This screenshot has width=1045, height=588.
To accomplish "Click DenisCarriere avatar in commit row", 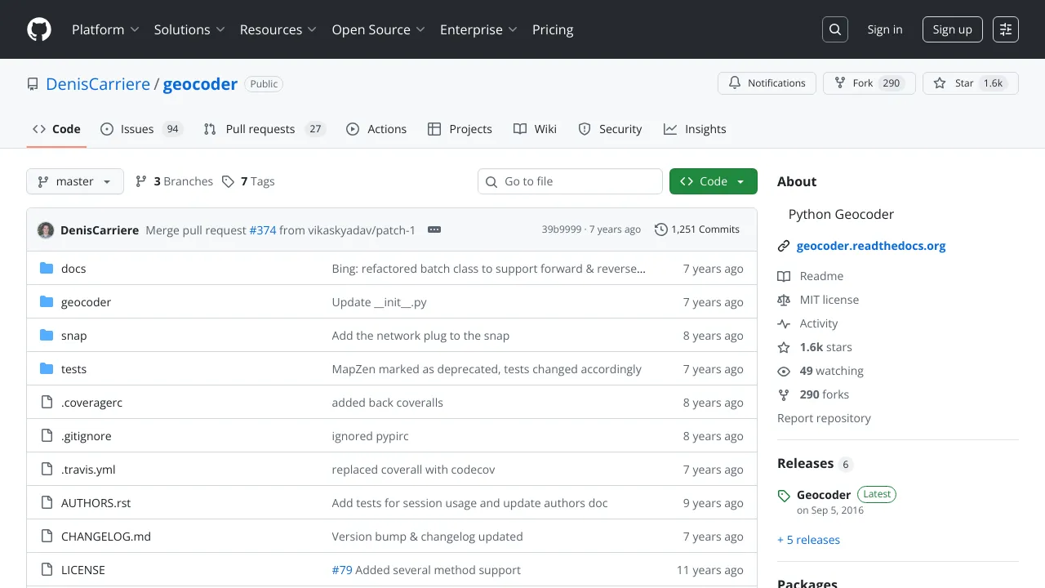I will pyautogui.click(x=46, y=230).
